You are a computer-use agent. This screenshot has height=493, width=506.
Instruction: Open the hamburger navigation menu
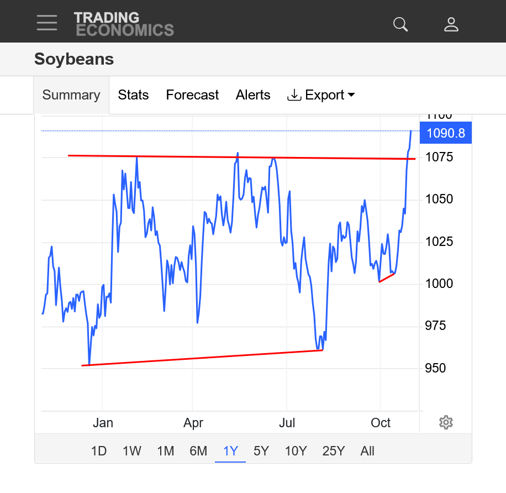47,22
